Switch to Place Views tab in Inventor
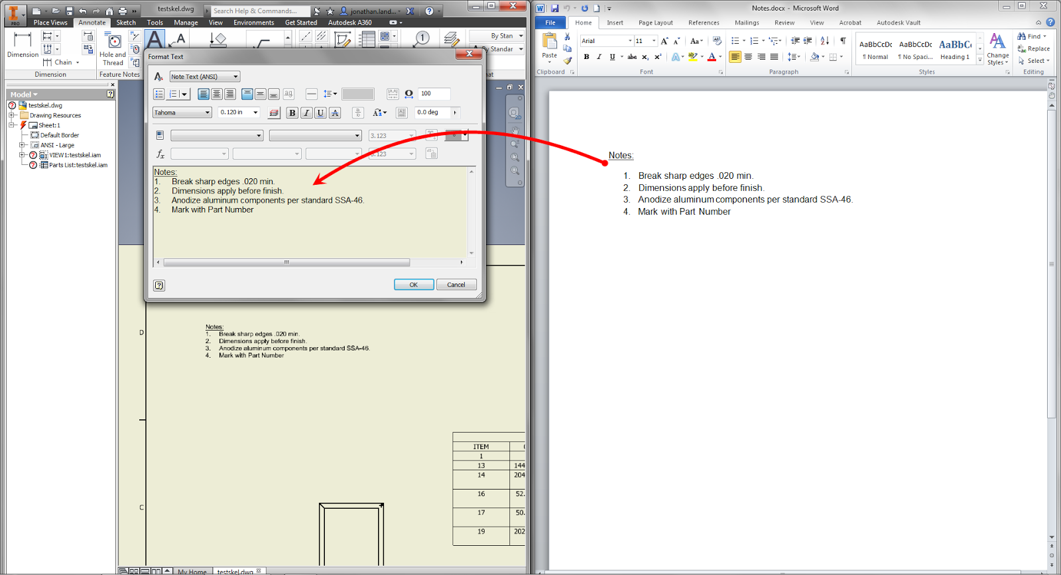1061x575 pixels. pyautogui.click(x=50, y=23)
